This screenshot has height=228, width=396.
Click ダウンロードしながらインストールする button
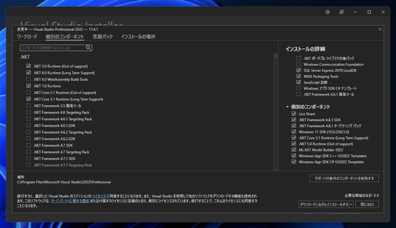[324, 204]
